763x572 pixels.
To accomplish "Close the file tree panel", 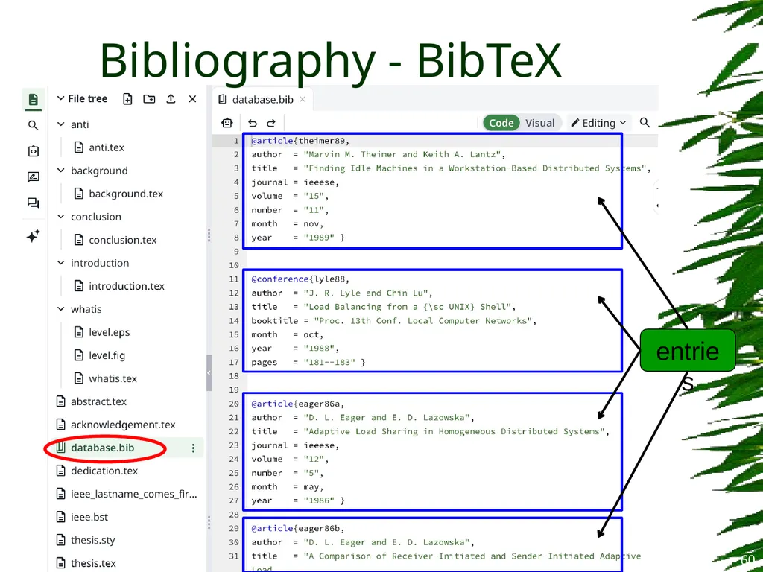I will 193,99.
